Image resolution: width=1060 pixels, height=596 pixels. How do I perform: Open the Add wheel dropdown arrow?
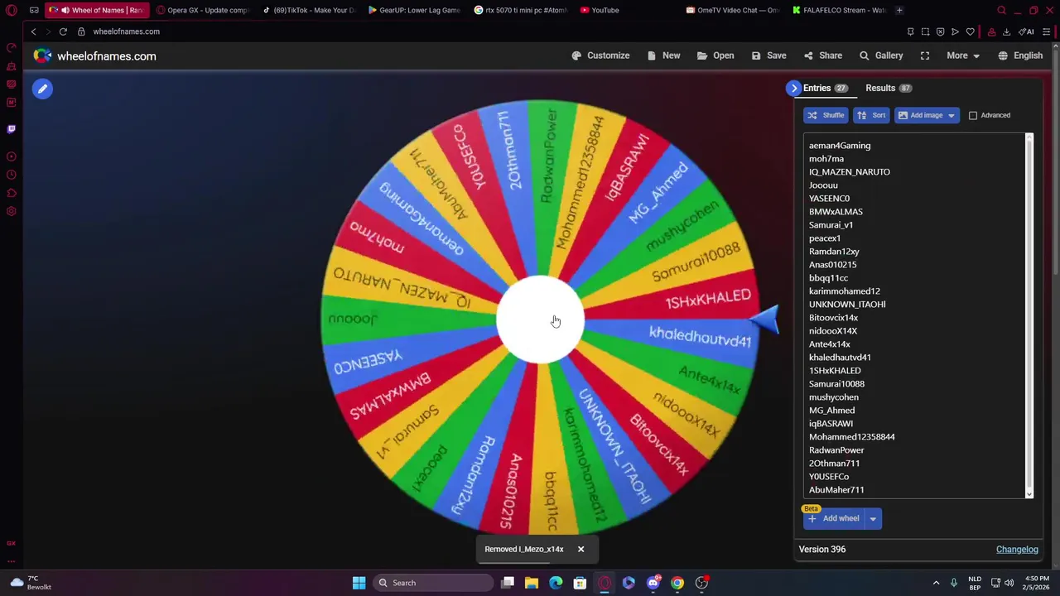click(x=872, y=519)
